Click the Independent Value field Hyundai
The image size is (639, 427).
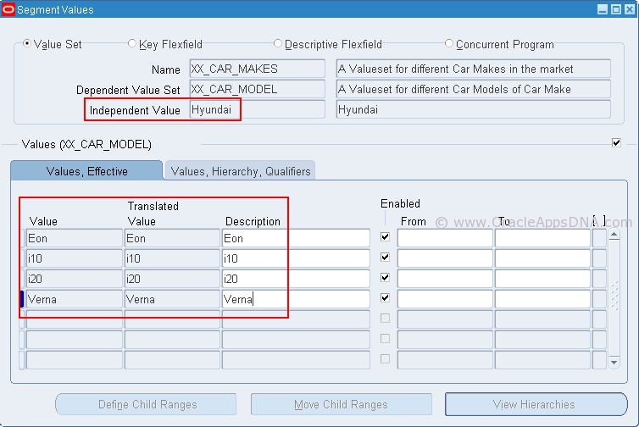(258, 109)
